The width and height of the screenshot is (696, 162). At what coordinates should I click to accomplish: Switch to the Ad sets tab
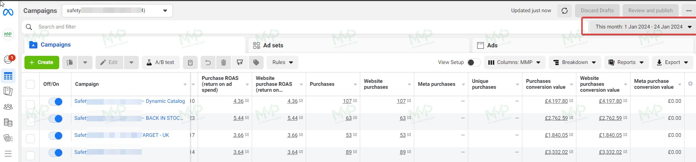358,45
